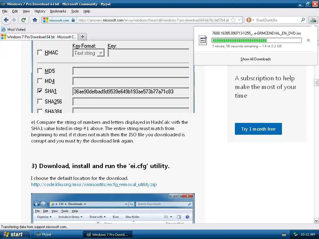Screen dimensions: 319x239
Task: Click the address bar URL
Action: 153,20
